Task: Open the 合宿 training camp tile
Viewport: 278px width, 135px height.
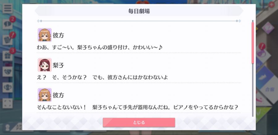Action: click(269, 89)
